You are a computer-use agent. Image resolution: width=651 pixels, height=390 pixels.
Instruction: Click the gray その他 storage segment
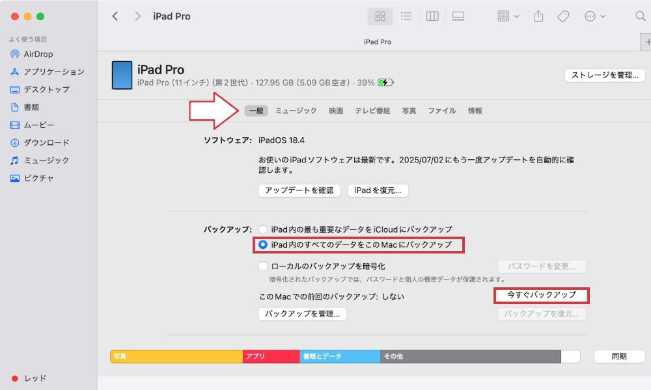point(471,356)
